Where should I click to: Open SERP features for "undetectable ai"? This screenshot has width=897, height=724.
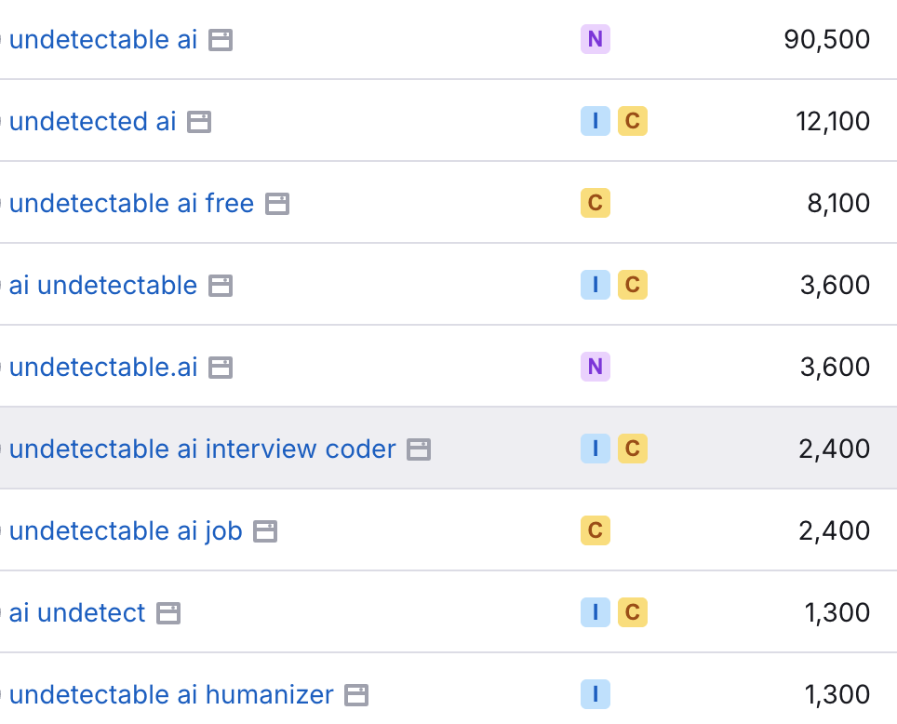coord(222,39)
